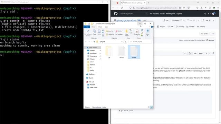Go back in Firefox browser
The width and height of the screenshot is (221, 124).
point(114,8)
